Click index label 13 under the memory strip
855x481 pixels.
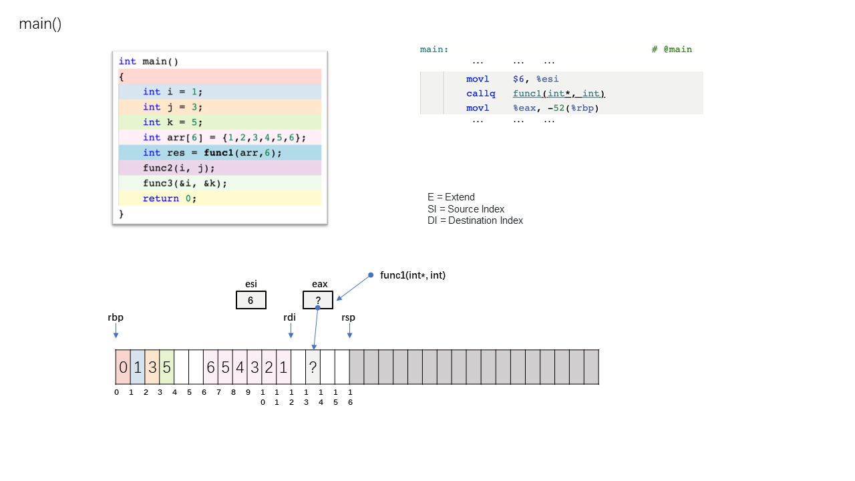click(306, 397)
